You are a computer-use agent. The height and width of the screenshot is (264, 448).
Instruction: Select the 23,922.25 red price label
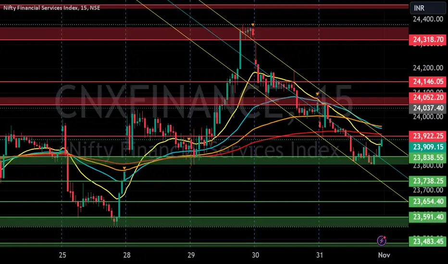(x=427, y=136)
